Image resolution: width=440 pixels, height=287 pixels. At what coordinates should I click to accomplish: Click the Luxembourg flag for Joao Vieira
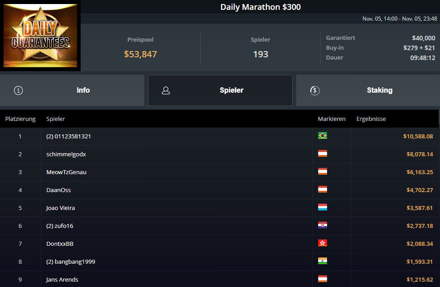tap(322, 207)
